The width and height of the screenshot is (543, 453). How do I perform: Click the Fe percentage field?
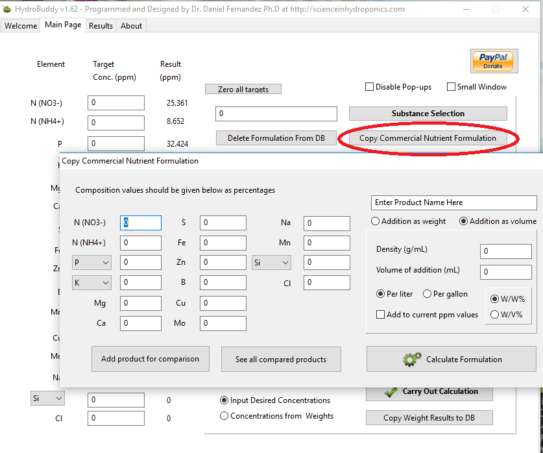click(223, 243)
